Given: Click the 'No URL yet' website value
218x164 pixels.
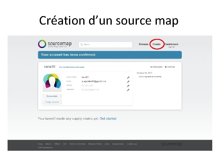Looking at the screenshot, I should 87,85.
